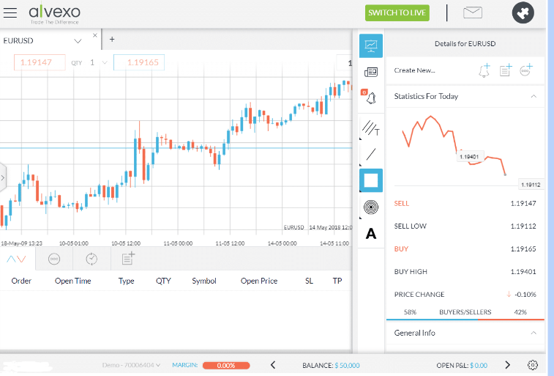
Task: Click the SELL LOW value 1.19112
Action: (523, 226)
